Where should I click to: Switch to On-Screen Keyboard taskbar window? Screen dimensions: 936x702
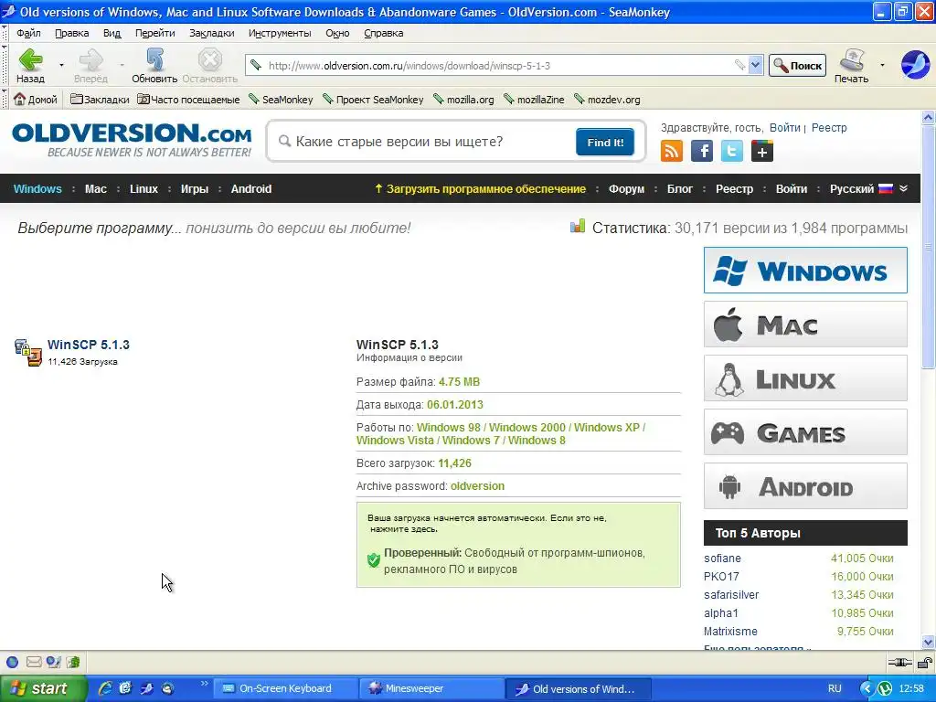(x=285, y=688)
